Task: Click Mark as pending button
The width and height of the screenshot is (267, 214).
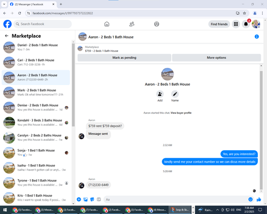Action: (x=124, y=58)
